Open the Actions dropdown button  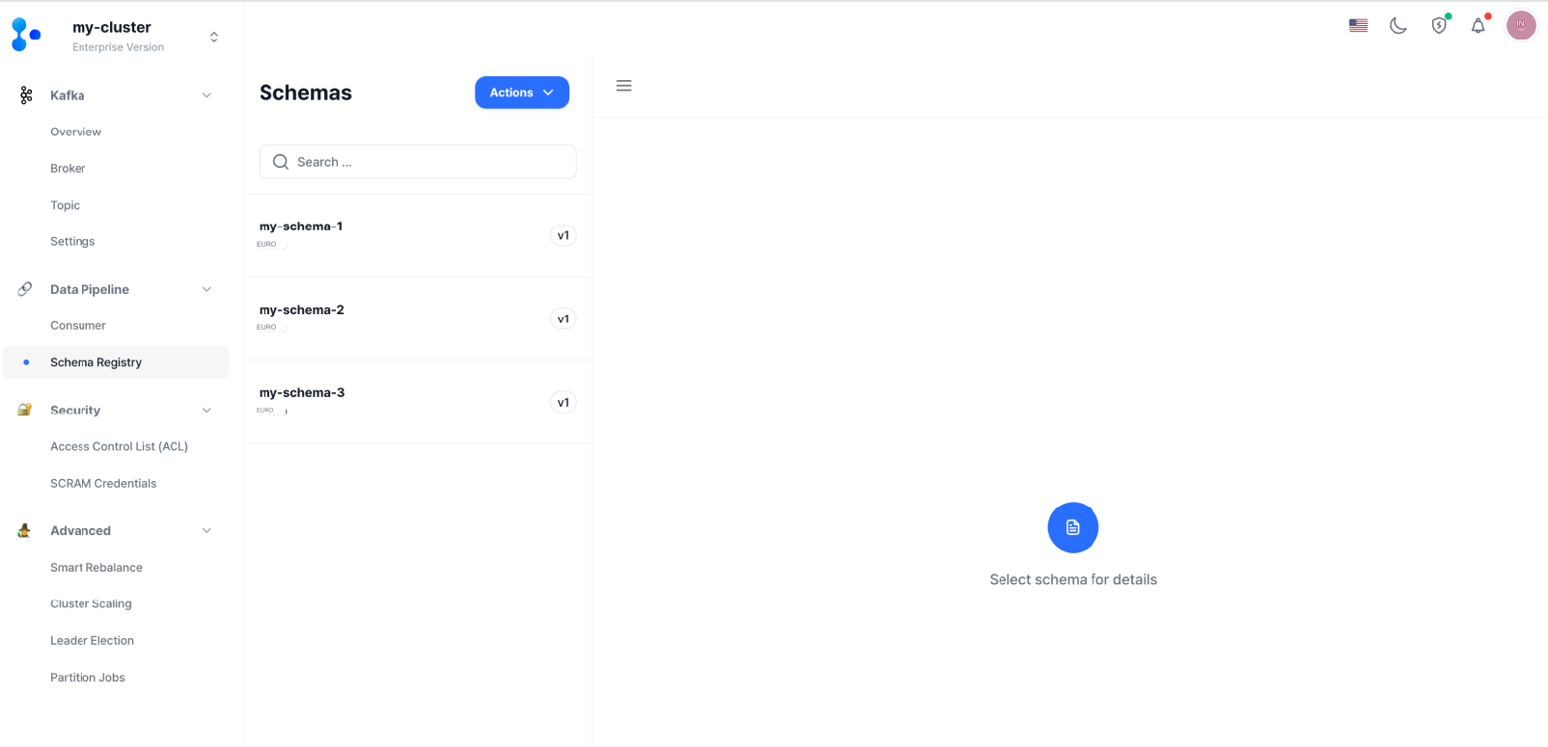(522, 93)
